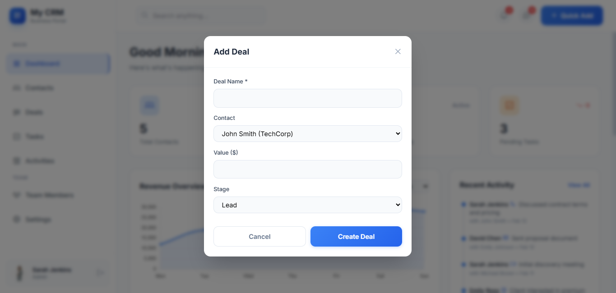Open the Activities sidebar icon

[17, 161]
